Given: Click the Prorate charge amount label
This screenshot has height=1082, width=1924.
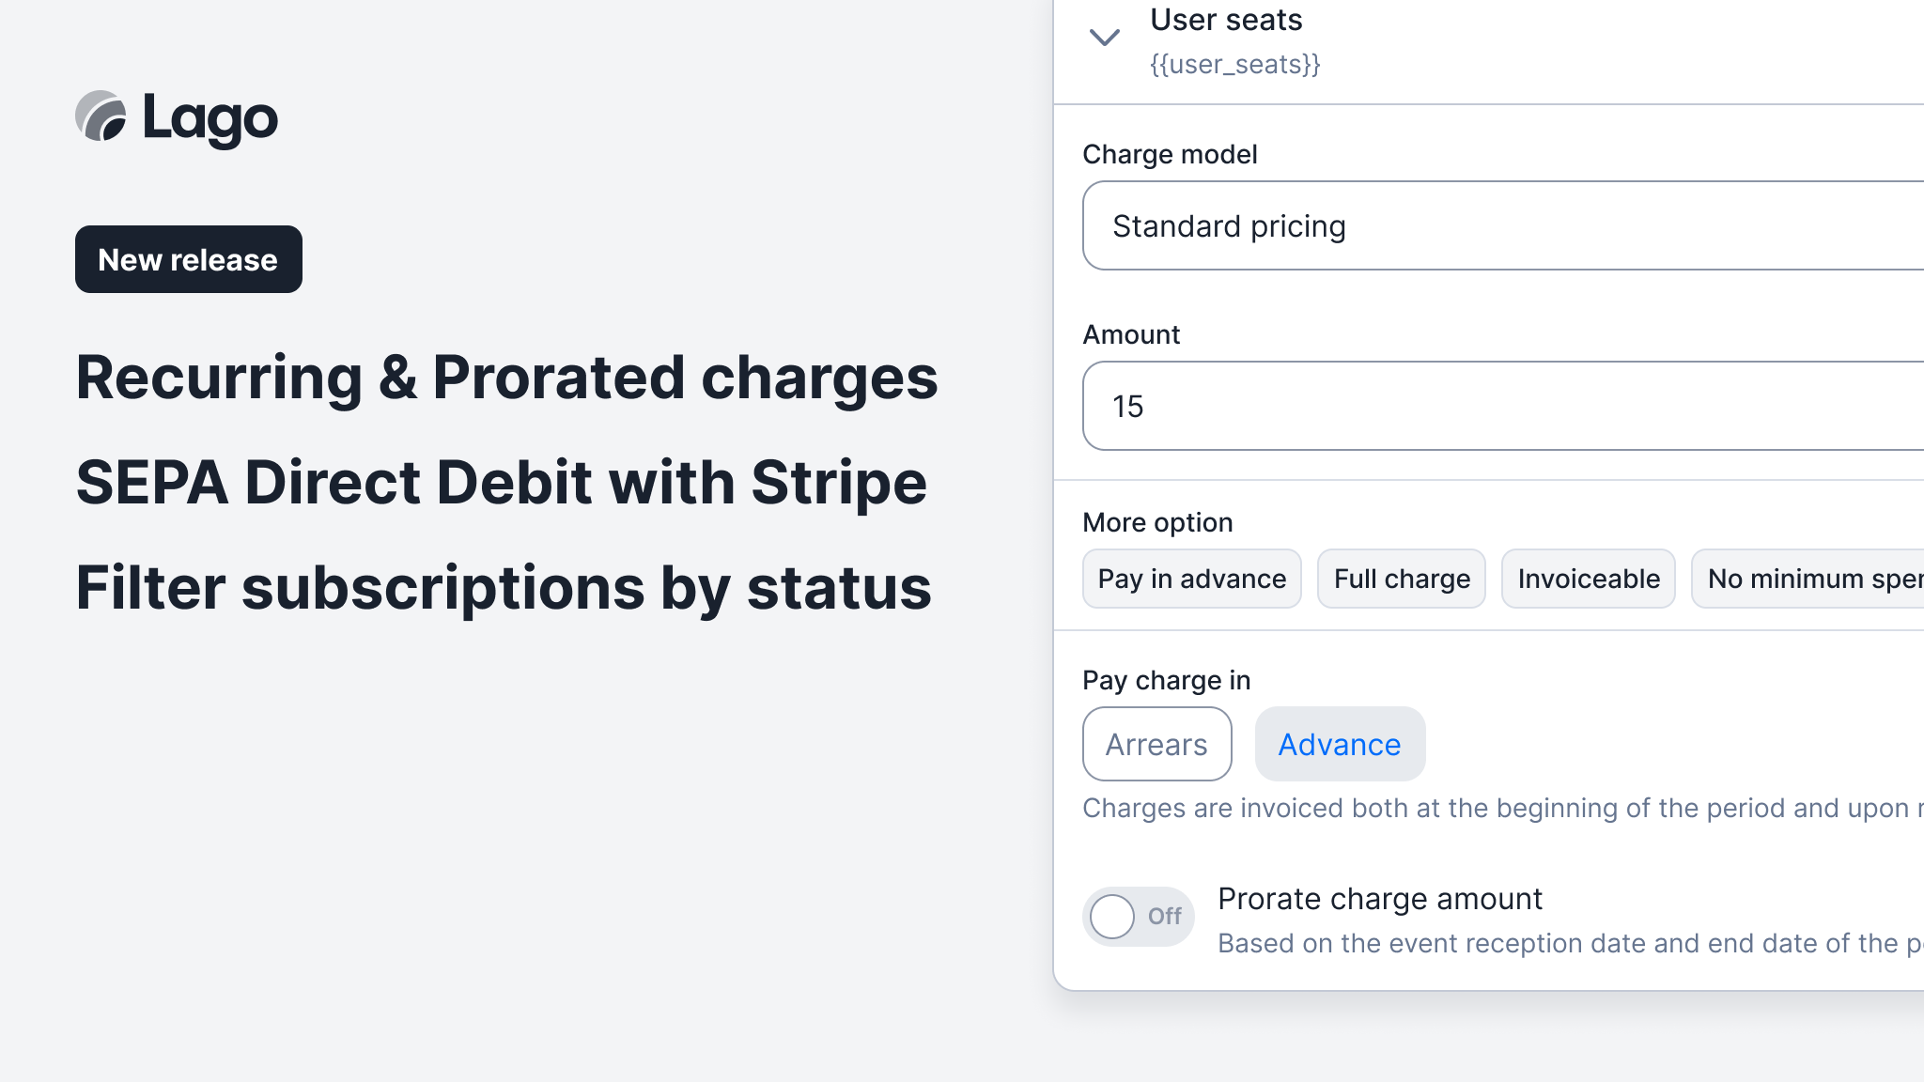Looking at the screenshot, I should pyautogui.click(x=1380, y=899).
